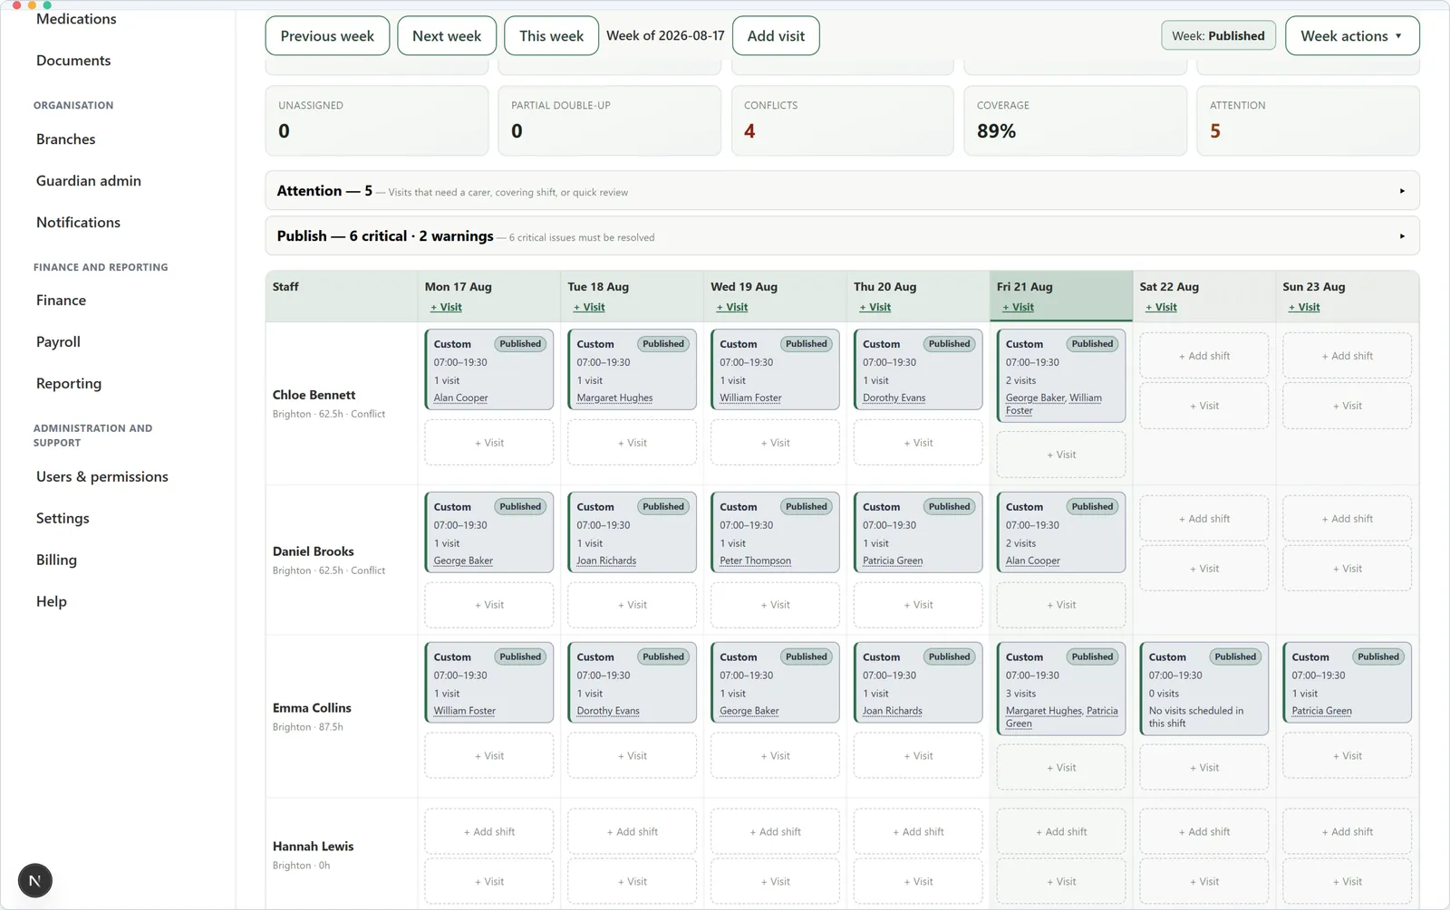Open Finance in the sidebar

click(x=61, y=301)
